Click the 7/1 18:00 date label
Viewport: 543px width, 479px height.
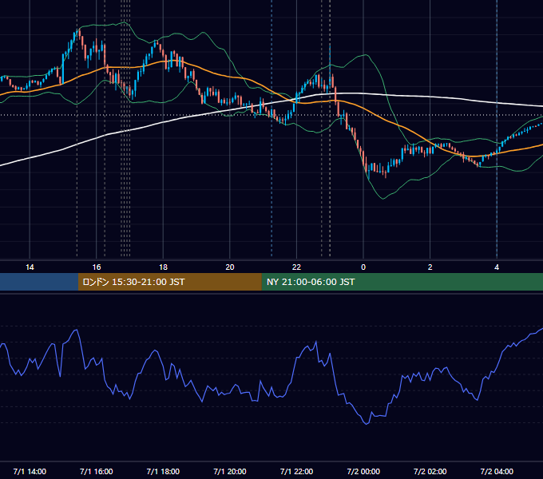163,471
